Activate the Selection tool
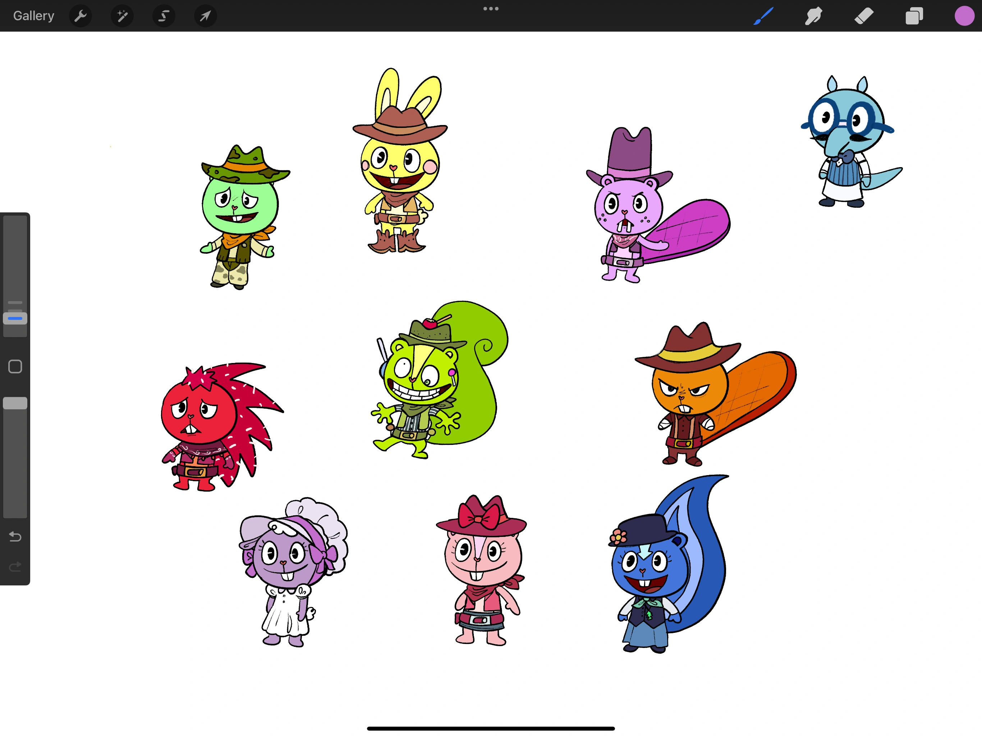The image size is (982, 736). click(x=164, y=16)
